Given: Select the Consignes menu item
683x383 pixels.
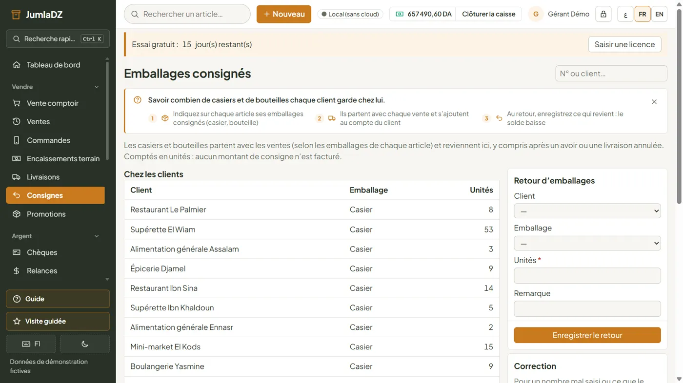Looking at the screenshot, I should [55, 195].
